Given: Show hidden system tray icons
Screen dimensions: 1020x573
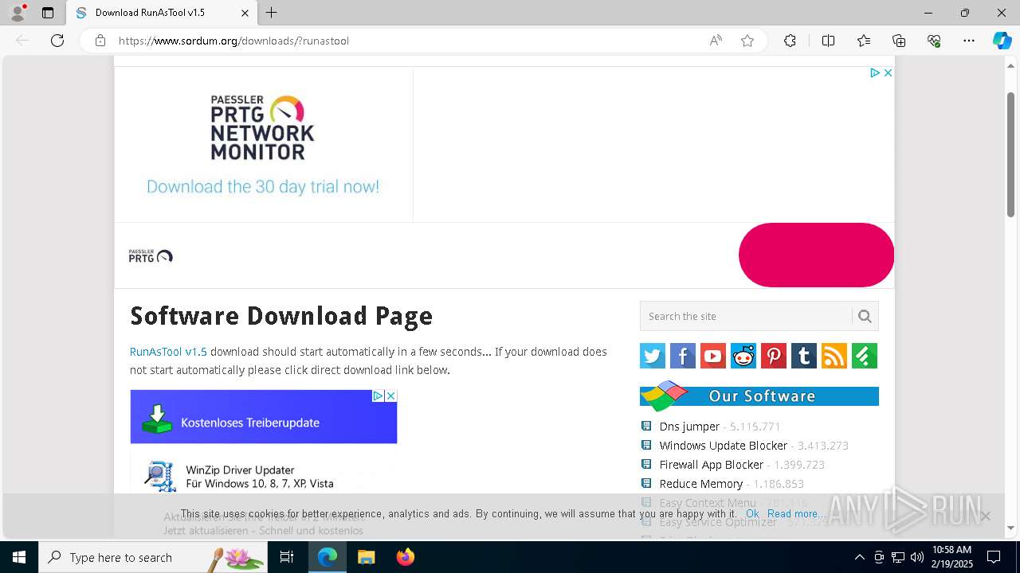Looking at the screenshot, I should [859, 557].
